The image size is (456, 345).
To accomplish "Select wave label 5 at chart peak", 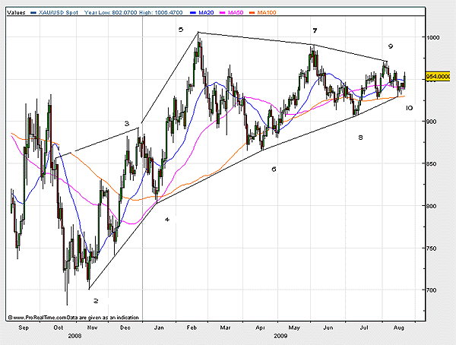I will coord(180,30).
